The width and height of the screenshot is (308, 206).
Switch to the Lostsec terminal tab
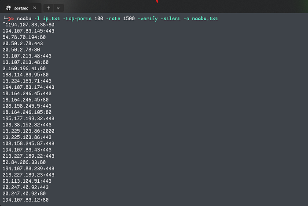tap(22, 8)
